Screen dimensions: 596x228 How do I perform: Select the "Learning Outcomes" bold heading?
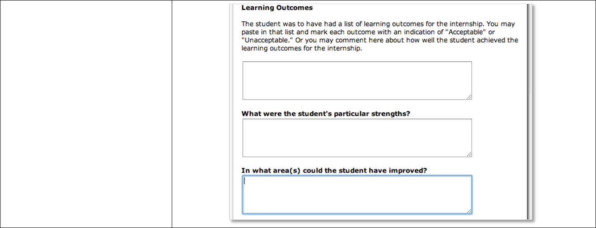[x=277, y=8]
